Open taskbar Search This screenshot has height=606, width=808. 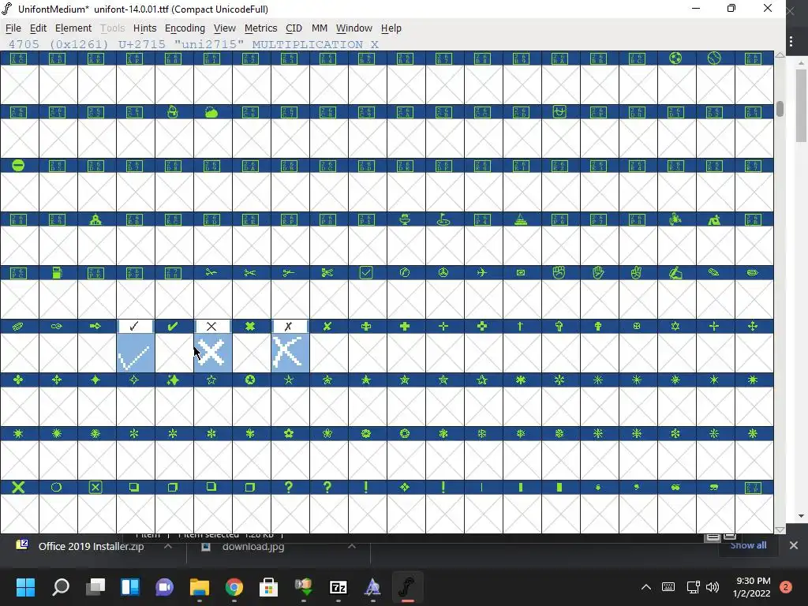click(61, 587)
